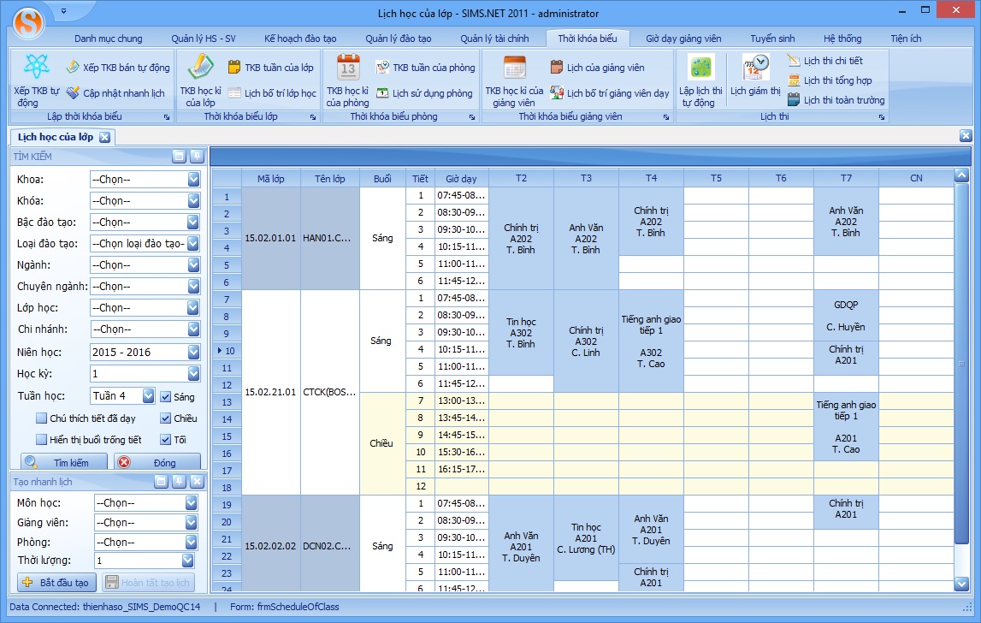Click the Xếp TKB tự động icon
Viewport: 981px width, 623px height.
point(37,68)
